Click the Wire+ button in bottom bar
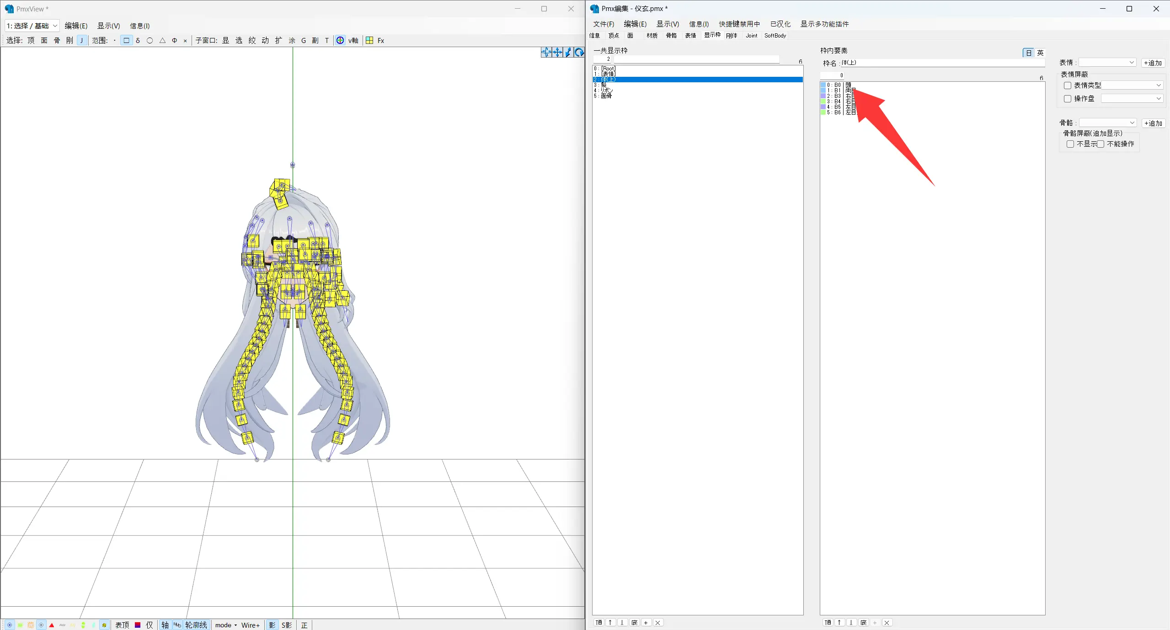The width and height of the screenshot is (1170, 630). 251,625
